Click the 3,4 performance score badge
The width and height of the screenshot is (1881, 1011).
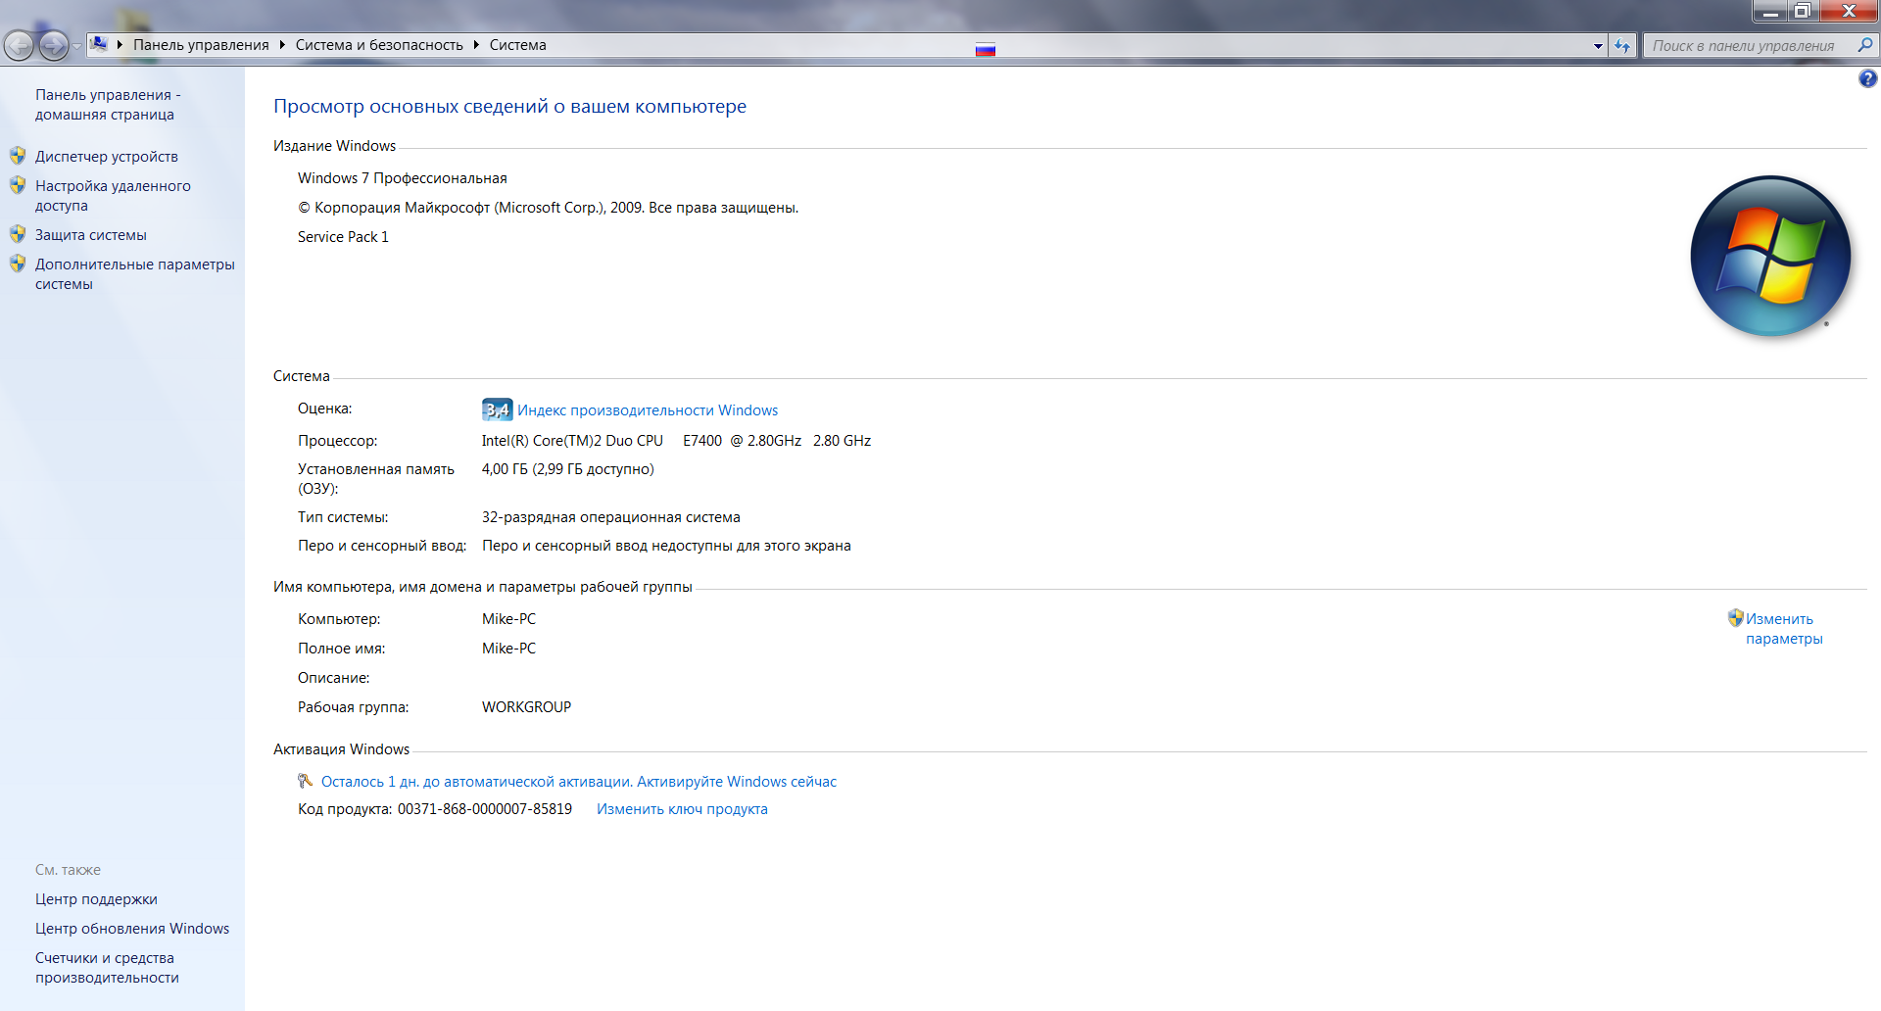pyautogui.click(x=497, y=409)
